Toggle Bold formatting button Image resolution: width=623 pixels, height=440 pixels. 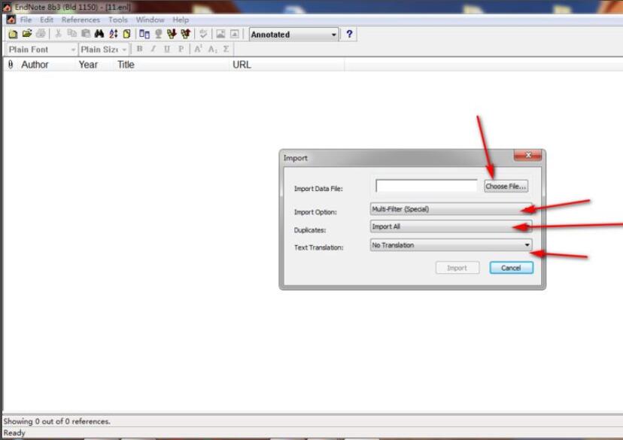coord(139,50)
